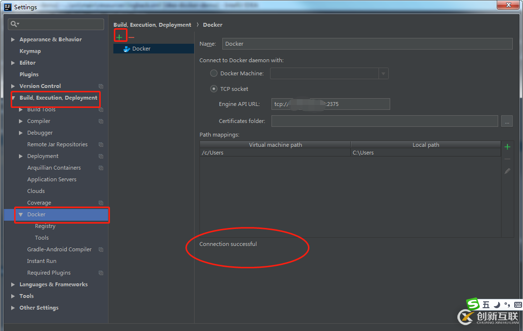Focus the settings search field
Screen dimensions: 523x331
[56, 24]
